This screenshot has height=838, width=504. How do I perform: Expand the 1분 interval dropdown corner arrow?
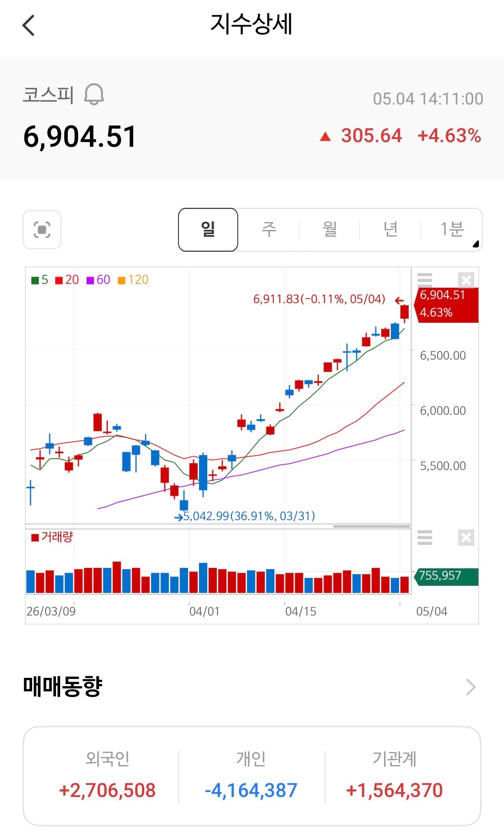476,244
